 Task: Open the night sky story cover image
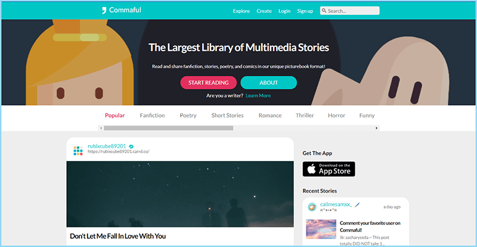tap(180, 194)
